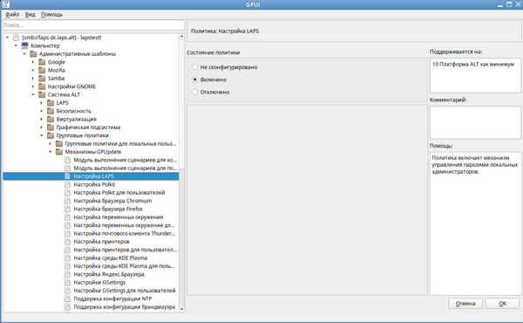The height and width of the screenshot is (323, 523).
Task: Click the Система ALT folder icon
Action: click(42, 94)
